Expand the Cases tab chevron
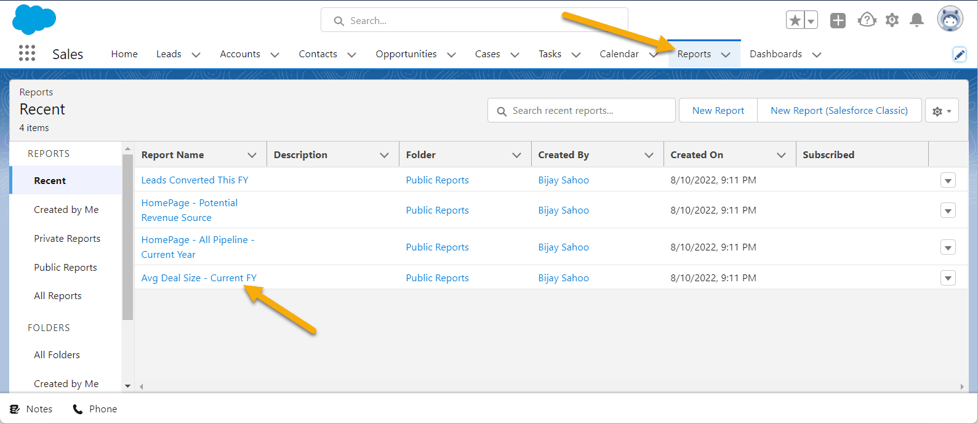This screenshot has width=978, height=424. pos(515,55)
